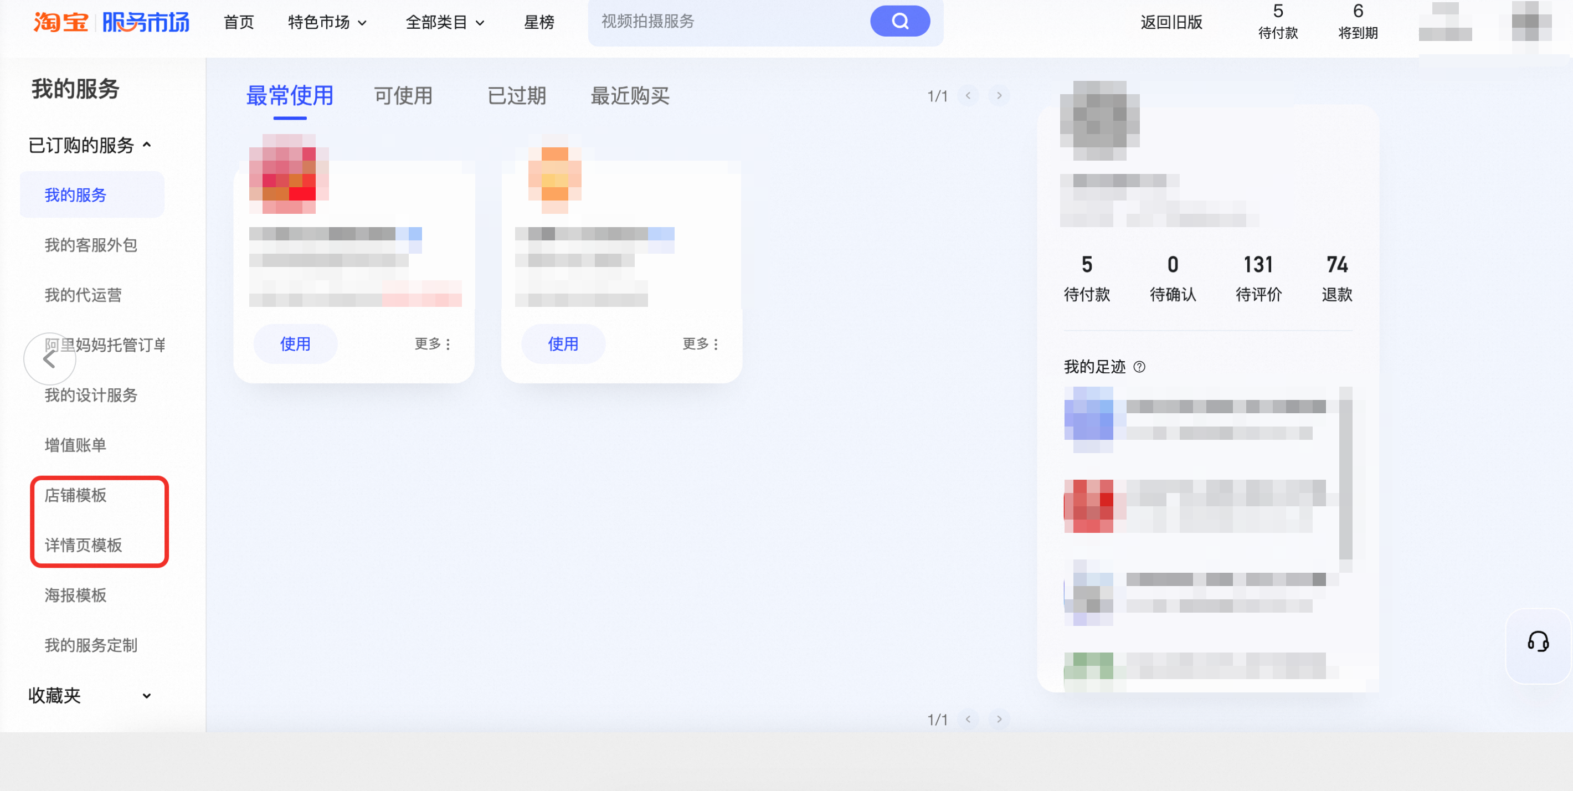1573x791 pixels.
Task: Click 退款 stat showing 74
Action: 1336,279
